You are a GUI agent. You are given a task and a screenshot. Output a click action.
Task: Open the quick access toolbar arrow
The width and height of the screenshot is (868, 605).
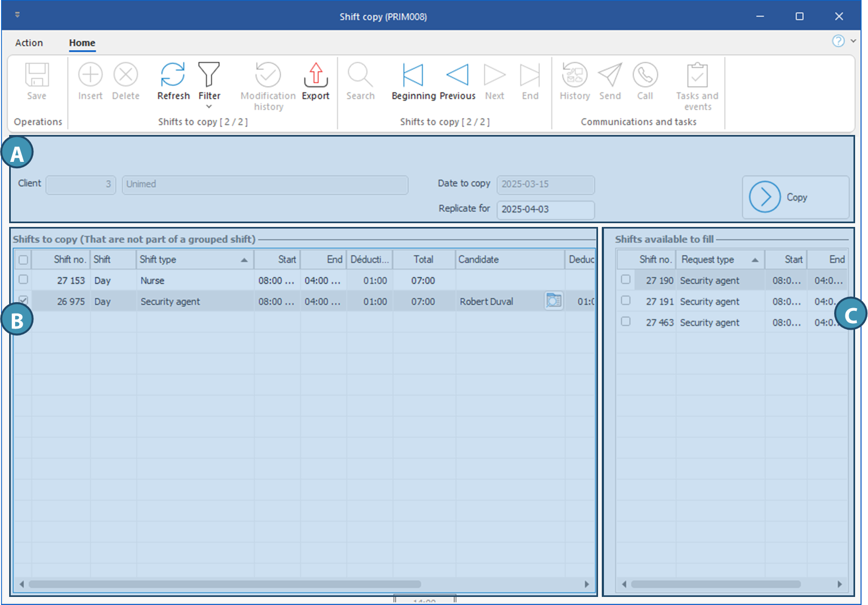[17, 15]
